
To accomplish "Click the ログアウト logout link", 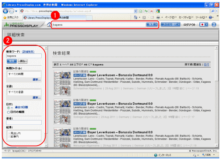I will (x=189, y=25).
